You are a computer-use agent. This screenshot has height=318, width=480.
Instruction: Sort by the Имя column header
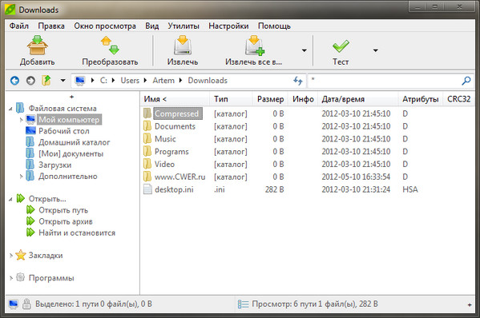(175, 99)
